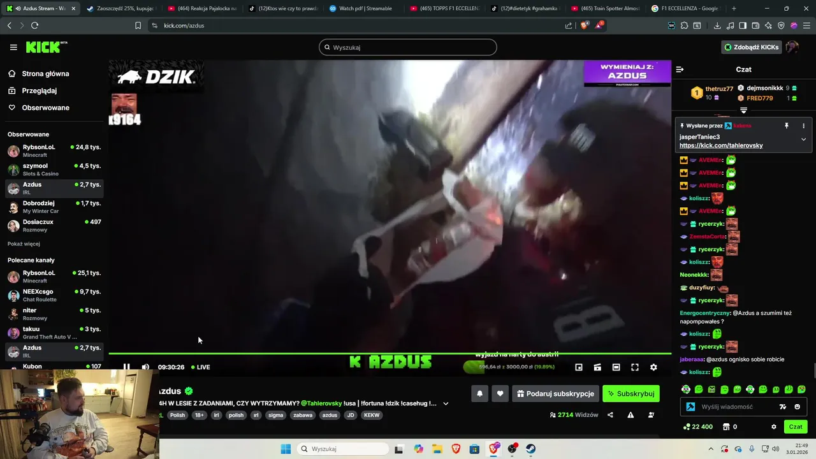816x459 pixels.
Task: Open Brave Wallet icon
Action: [x=755, y=25]
